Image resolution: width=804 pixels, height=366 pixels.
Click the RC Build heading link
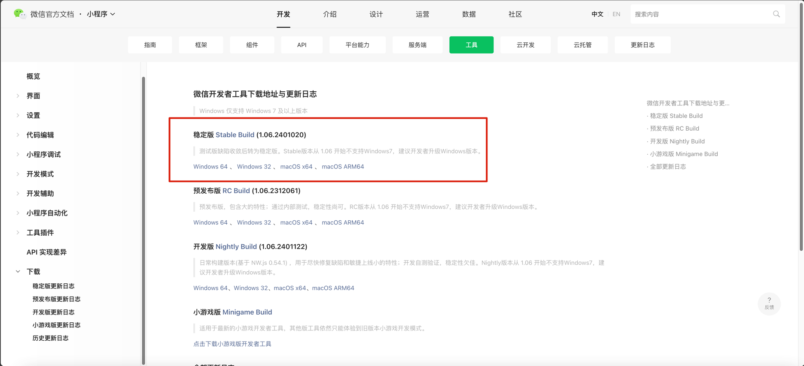point(236,190)
